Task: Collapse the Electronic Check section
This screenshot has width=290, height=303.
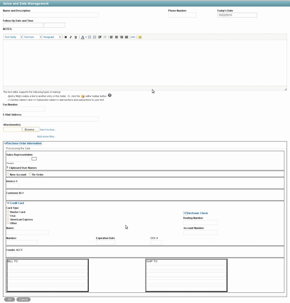Action: pos(185,213)
